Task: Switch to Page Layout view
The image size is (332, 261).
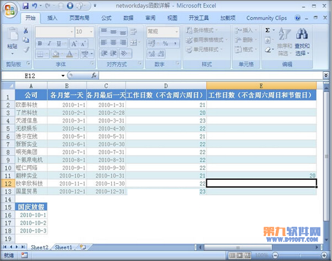Action: coord(239,255)
